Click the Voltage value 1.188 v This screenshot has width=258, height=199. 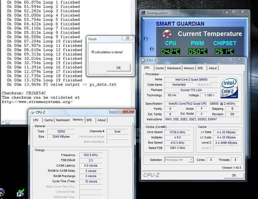[x=209, y=95]
